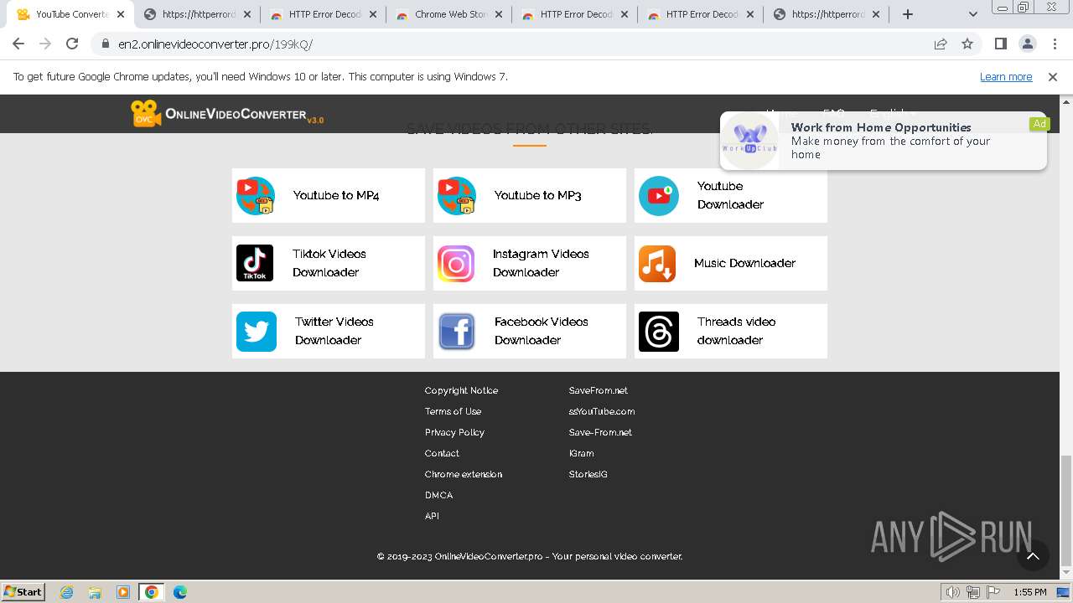
Task: Click the Work from Home Opportunities ad
Action: (x=884, y=141)
